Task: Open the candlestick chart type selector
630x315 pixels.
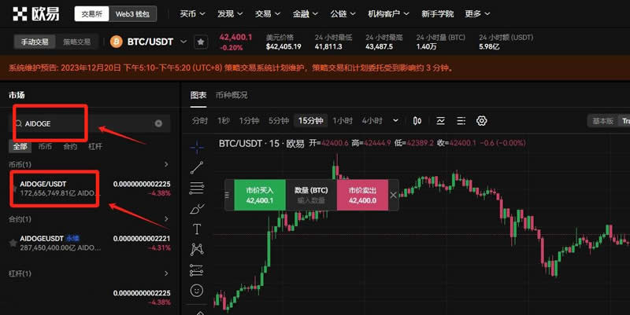Action: pyautogui.click(x=417, y=121)
